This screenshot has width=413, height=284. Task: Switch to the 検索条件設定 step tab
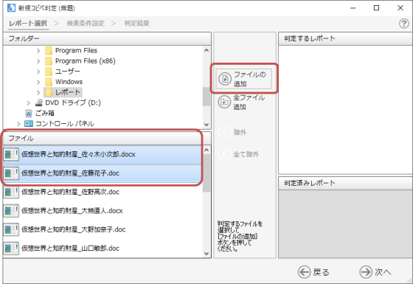coord(86,24)
